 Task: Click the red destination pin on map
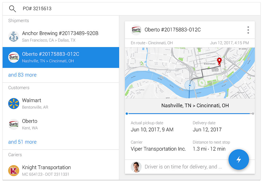[219, 62]
